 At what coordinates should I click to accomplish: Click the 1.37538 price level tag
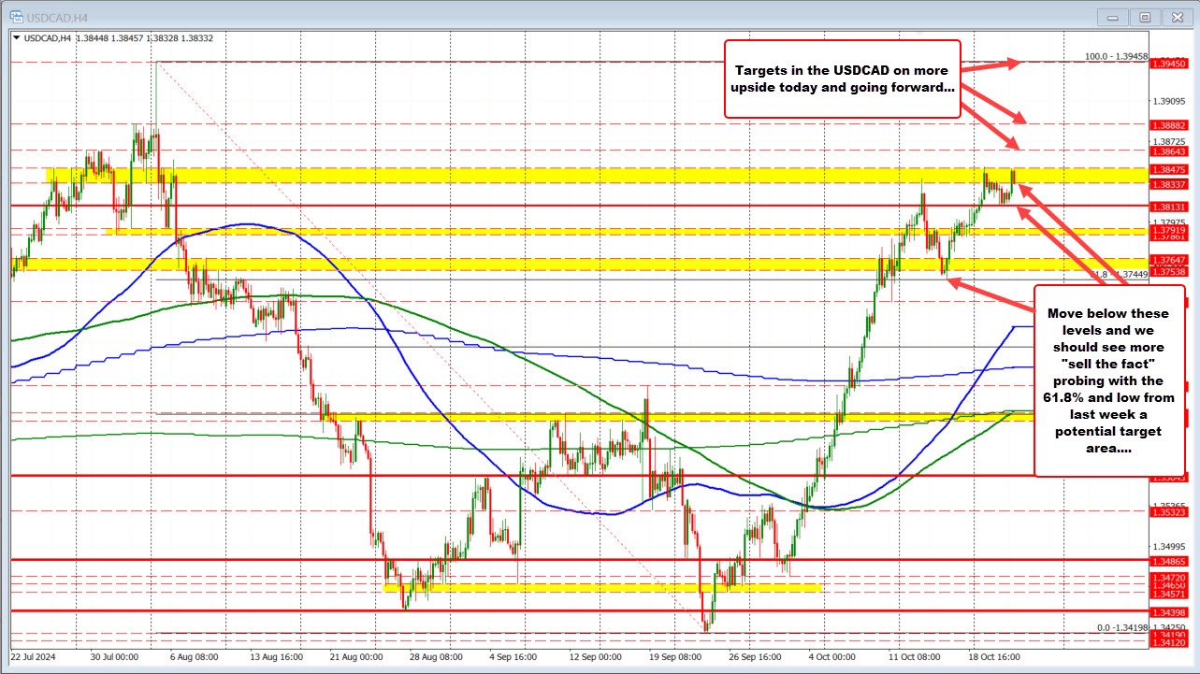(x=1167, y=273)
